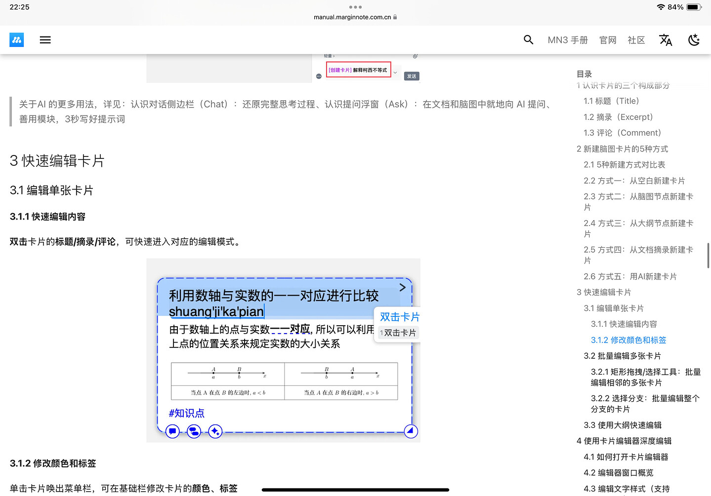The width and height of the screenshot is (711, 496).
Task: Go to 4.1 如何打开卡片编辑器
Action: click(x=626, y=457)
